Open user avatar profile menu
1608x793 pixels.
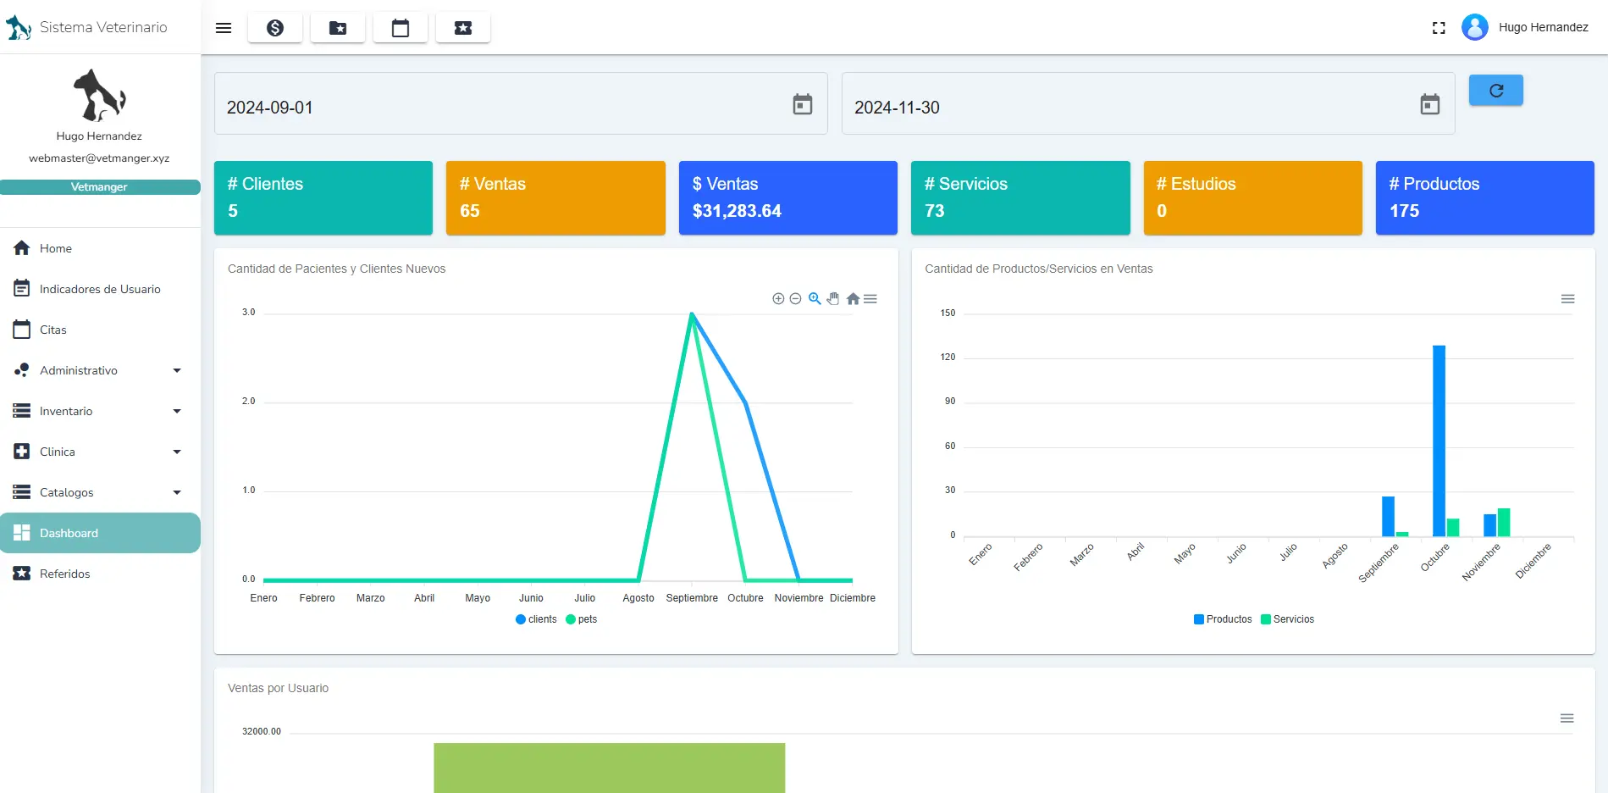[x=1475, y=27]
